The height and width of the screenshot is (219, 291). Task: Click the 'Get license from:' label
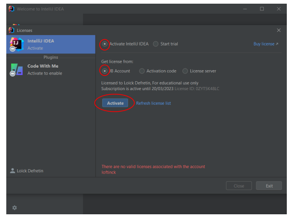pyautogui.click(x=117, y=62)
